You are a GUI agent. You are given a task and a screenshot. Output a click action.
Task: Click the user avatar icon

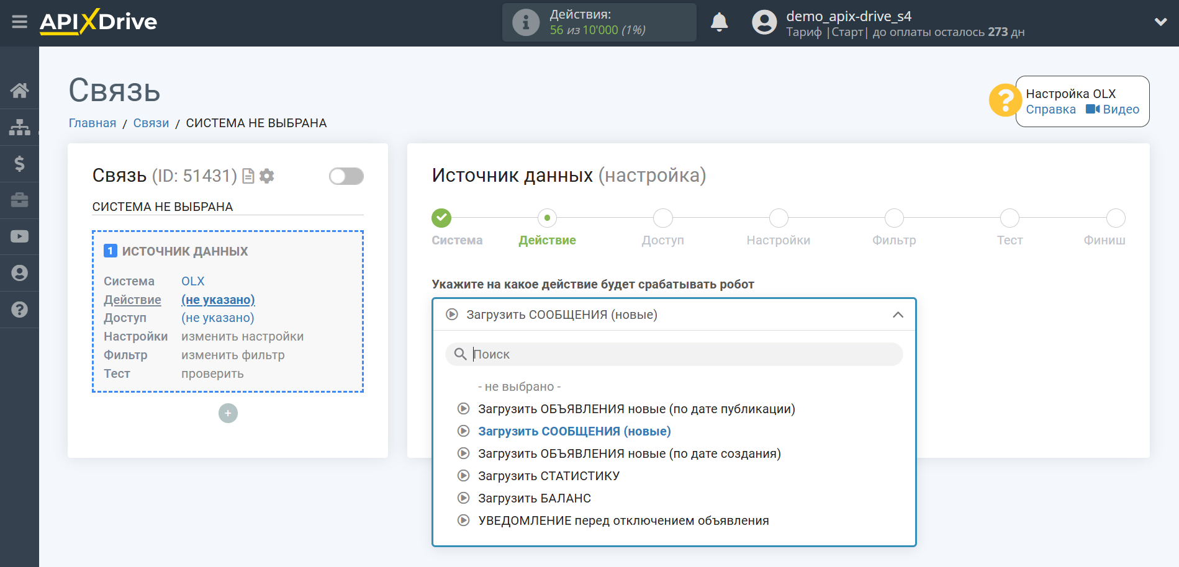[x=764, y=22]
